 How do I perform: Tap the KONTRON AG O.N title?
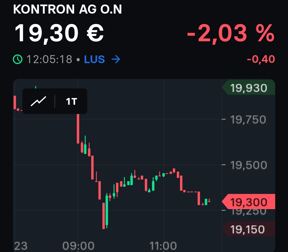point(67,10)
